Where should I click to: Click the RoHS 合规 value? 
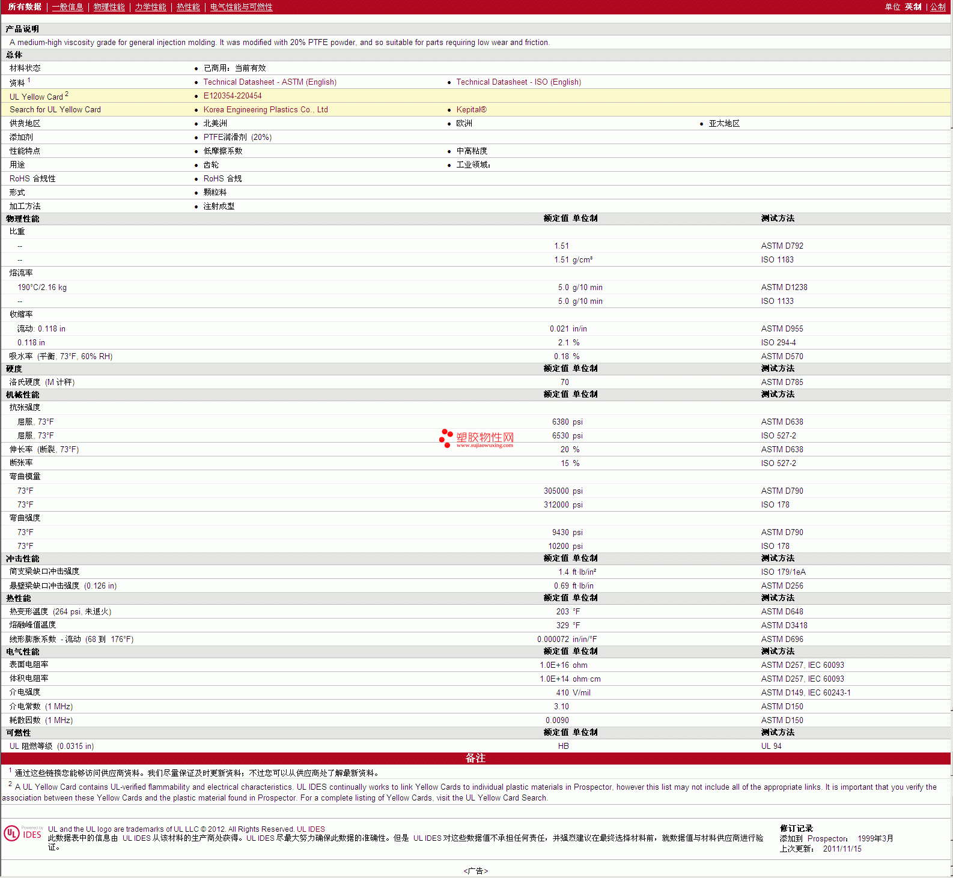pyautogui.click(x=222, y=179)
